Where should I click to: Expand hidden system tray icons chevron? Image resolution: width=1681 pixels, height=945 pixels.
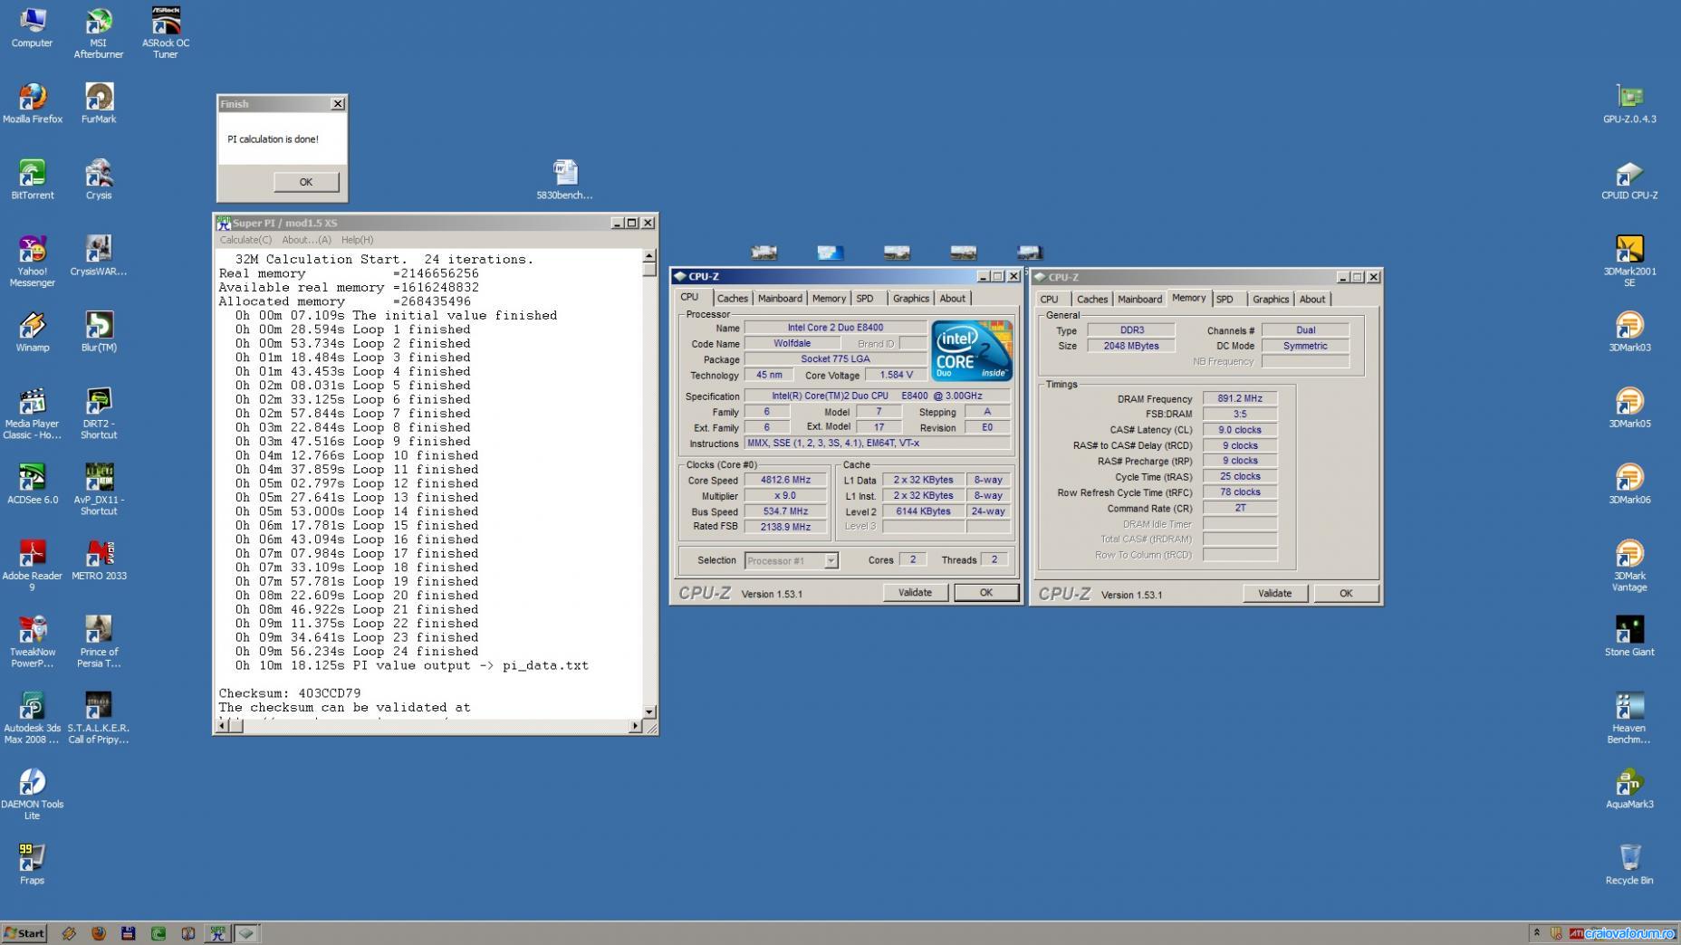(1536, 932)
